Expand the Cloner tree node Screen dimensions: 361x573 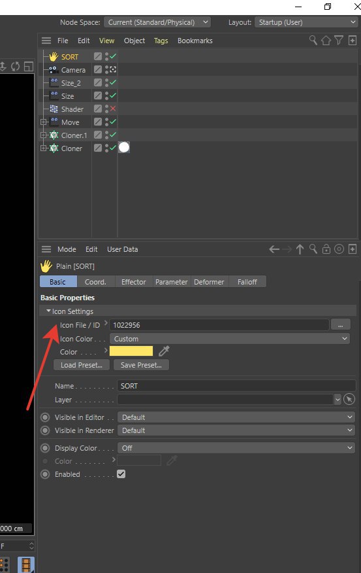coord(43,148)
